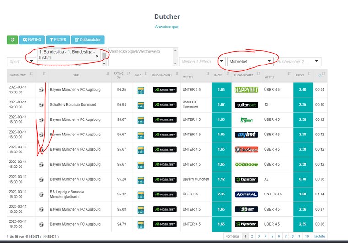Sort by RATING (%) column
The height and width of the screenshot is (243, 348).
[122, 76]
